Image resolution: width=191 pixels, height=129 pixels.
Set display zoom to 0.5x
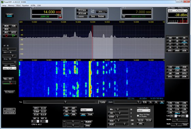point(145,102)
